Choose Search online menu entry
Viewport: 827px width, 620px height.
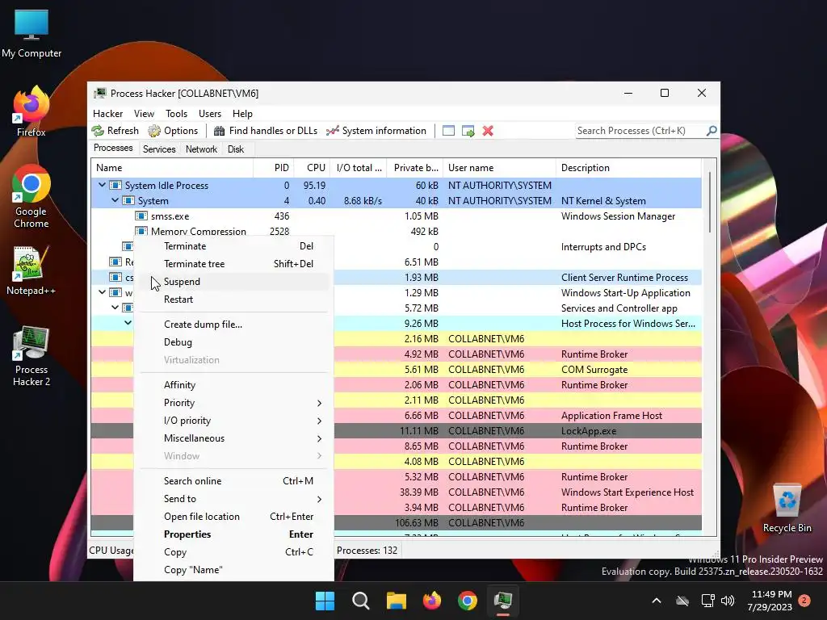[233, 481]
